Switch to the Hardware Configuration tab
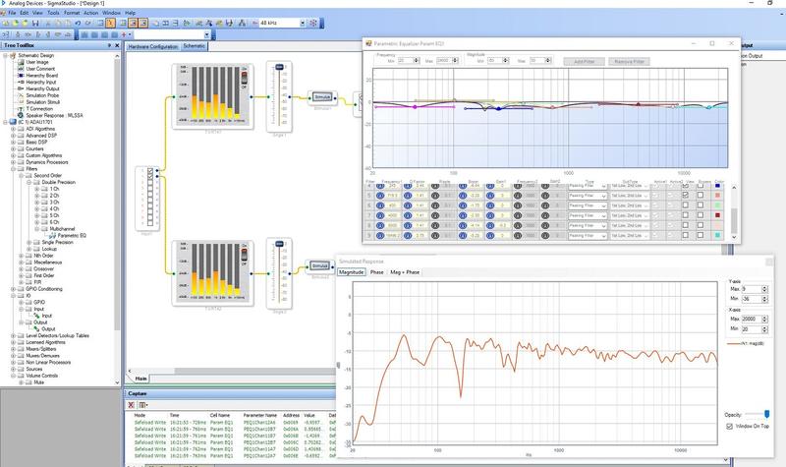786x467 pixels. 153,46
